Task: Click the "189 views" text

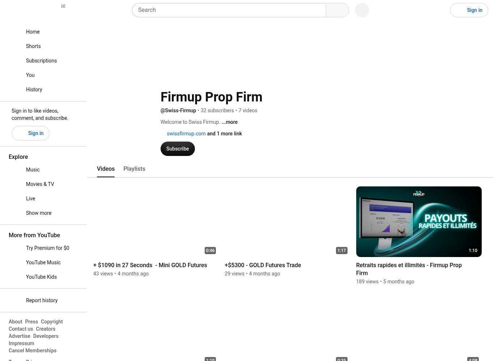Action: point(367,282)
